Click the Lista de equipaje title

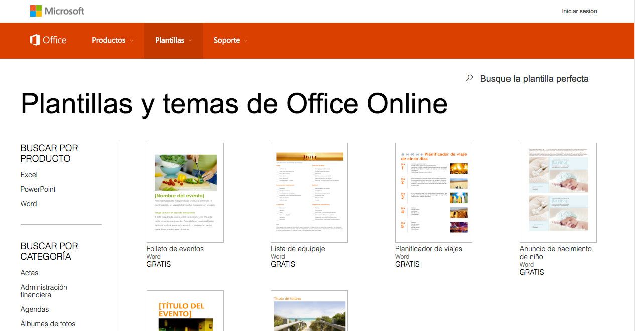click(x=298, y=249)
